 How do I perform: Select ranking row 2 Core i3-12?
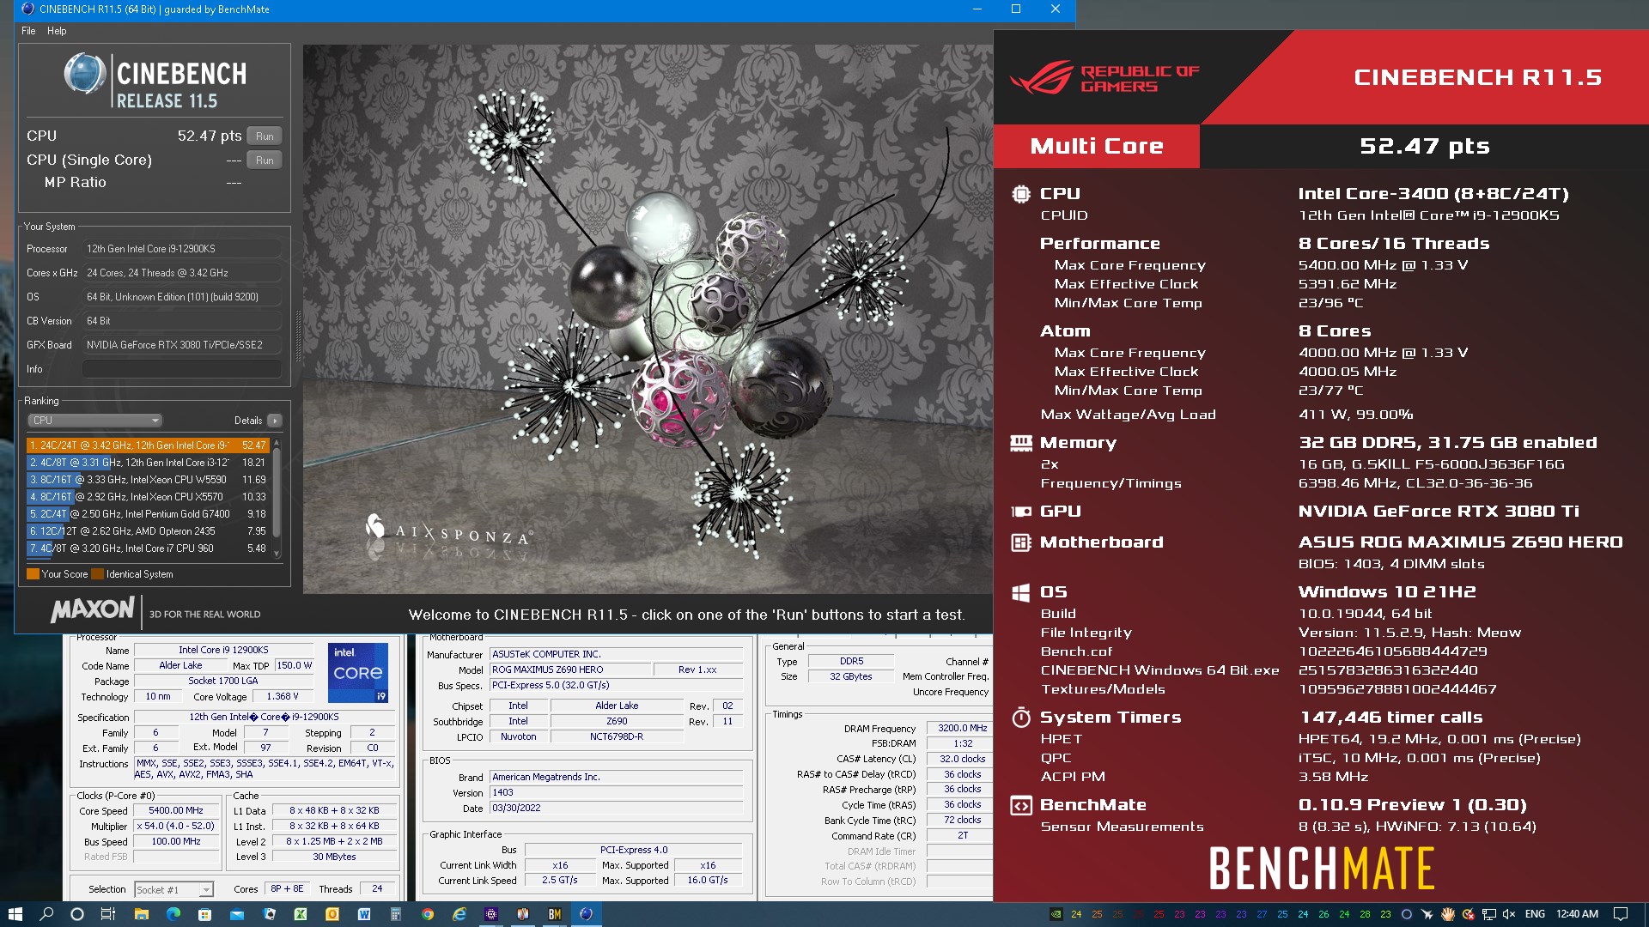148,463
